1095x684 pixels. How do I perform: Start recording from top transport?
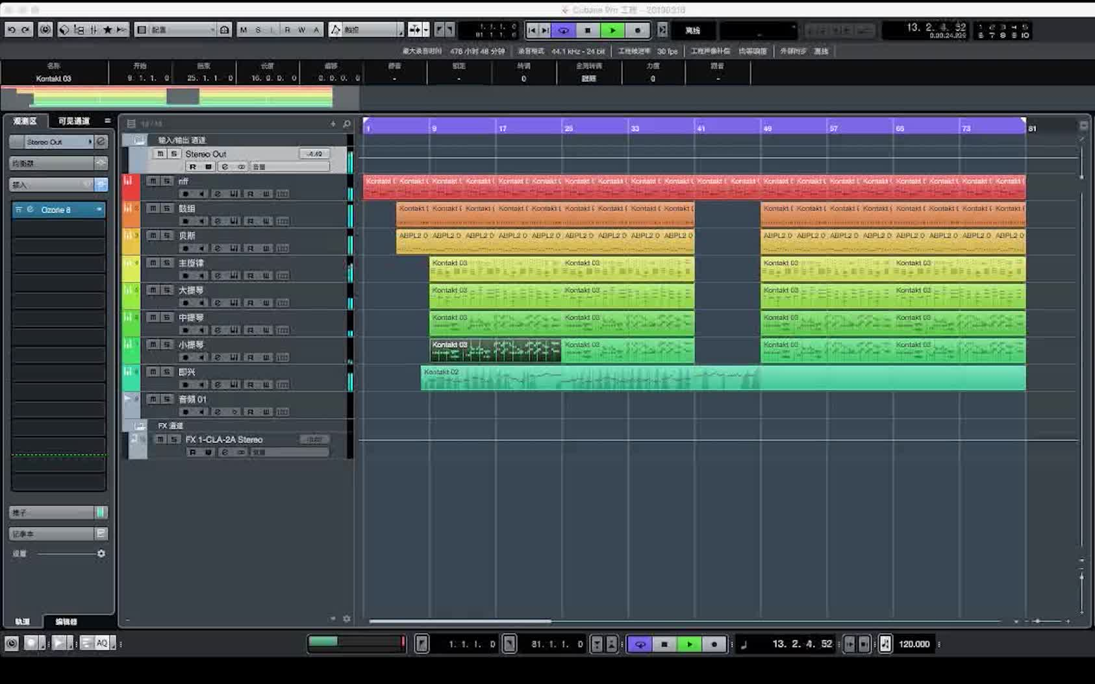637,30
